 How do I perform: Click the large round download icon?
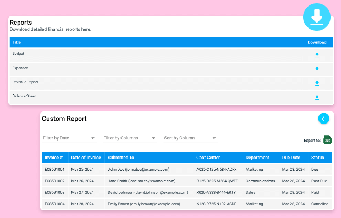[x=317, y=17]
